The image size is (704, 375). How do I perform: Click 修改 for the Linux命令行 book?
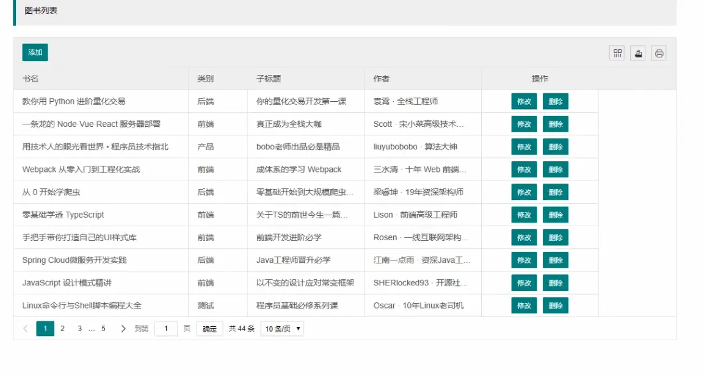pos(524,305)
